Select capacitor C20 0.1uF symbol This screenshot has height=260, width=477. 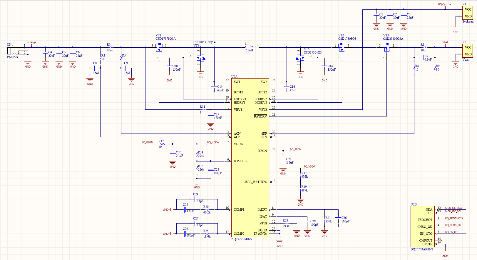[x=173, y=153]
